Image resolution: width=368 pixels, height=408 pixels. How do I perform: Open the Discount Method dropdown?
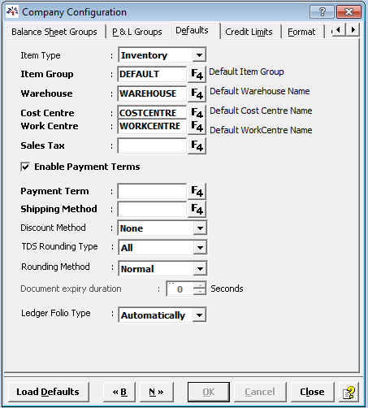[x=200, y=228]
